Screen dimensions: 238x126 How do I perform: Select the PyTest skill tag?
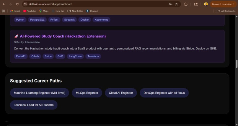54,20
